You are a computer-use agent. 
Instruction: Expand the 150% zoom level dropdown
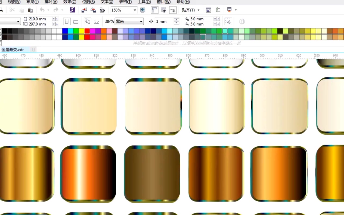[x=135, y=10]
